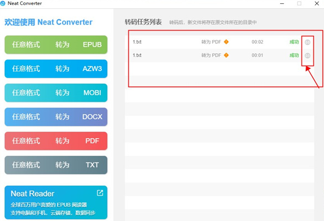The width and height of the screenshot is (324, 221).
Task: Click the 00:01 duration value
Action: click(x=257, y=55)
